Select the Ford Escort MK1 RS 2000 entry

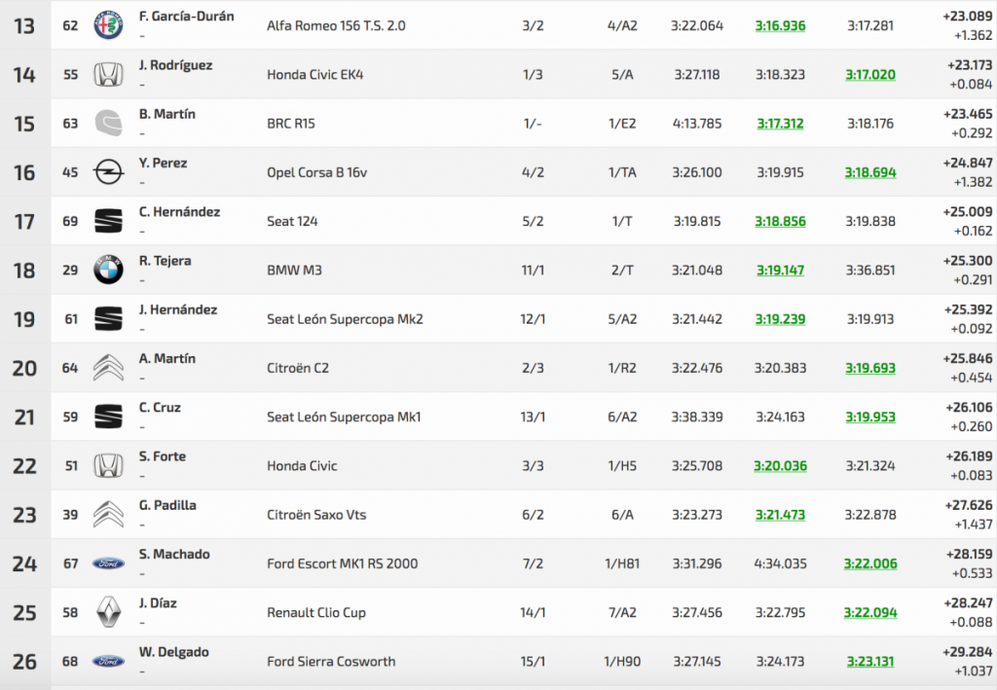tap(342, 563)
